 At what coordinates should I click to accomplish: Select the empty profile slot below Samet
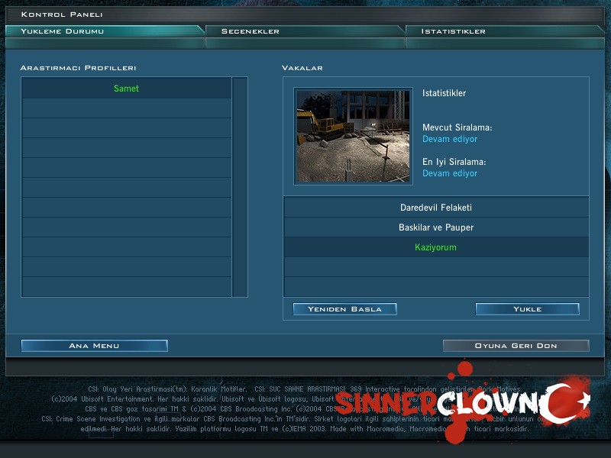pos(127,108)
